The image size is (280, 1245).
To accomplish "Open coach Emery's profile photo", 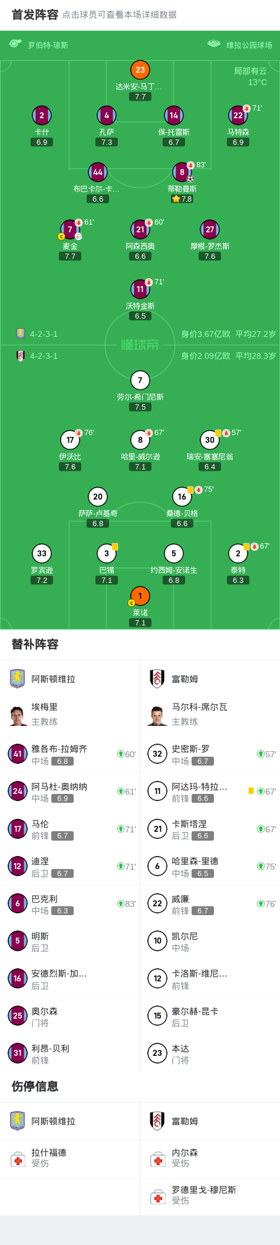I will [18, 715].
